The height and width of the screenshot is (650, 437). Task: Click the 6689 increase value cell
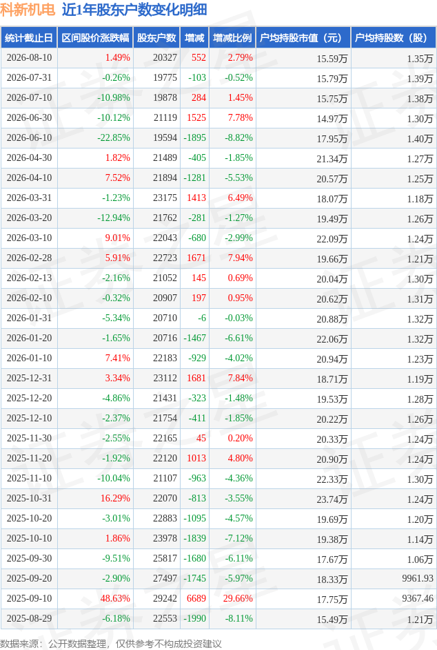[196, 598]
